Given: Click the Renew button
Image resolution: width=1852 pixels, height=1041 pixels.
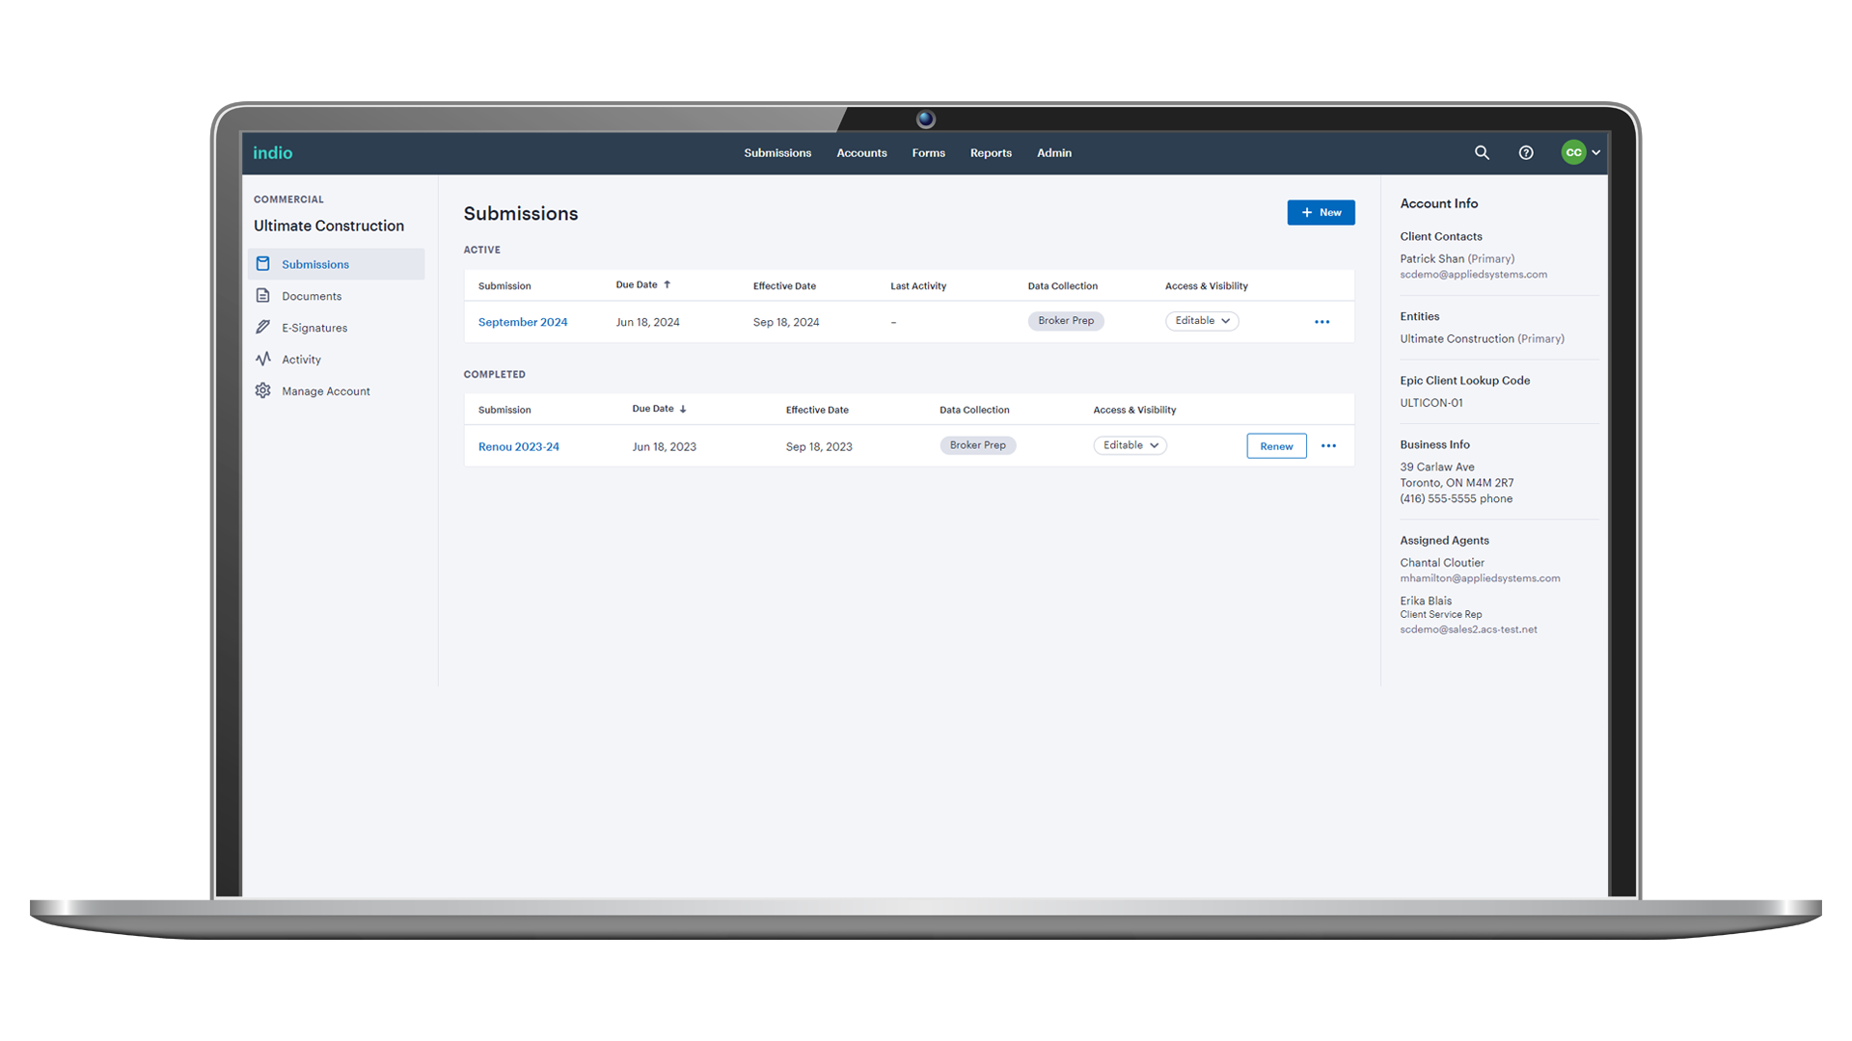Looking at the screenshot, I should click(x=1276, y=445).
